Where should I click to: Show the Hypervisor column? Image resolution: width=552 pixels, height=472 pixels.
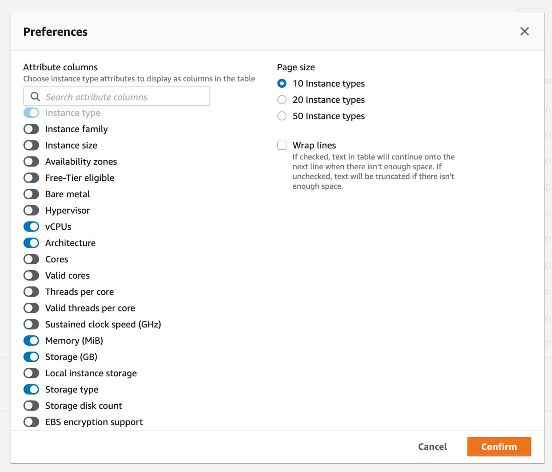pyautogui.click(x=31, y=211)
